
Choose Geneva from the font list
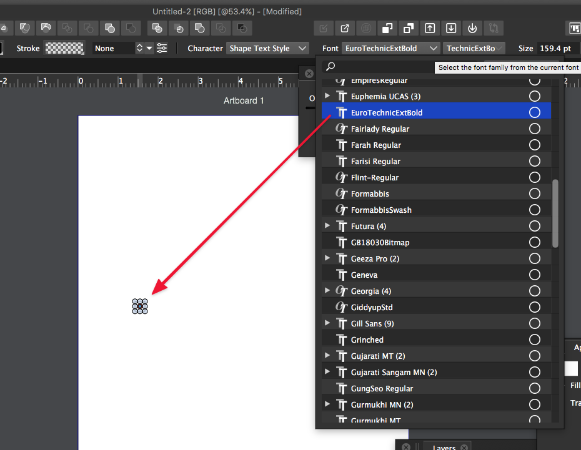[364, 275]
